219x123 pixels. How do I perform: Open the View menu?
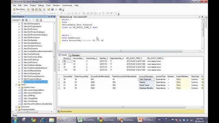(26, 5)
